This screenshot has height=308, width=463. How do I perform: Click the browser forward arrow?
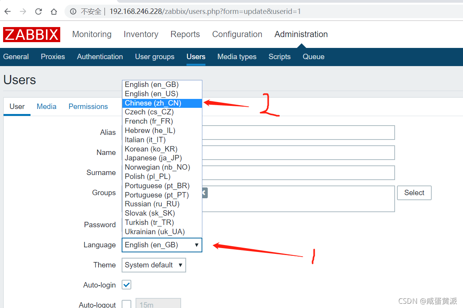pos(23,12)
